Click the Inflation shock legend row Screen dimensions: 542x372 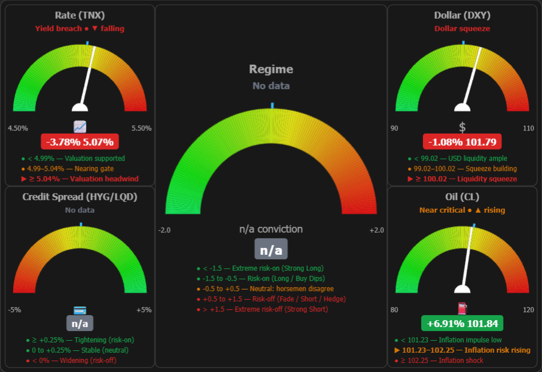439,361
